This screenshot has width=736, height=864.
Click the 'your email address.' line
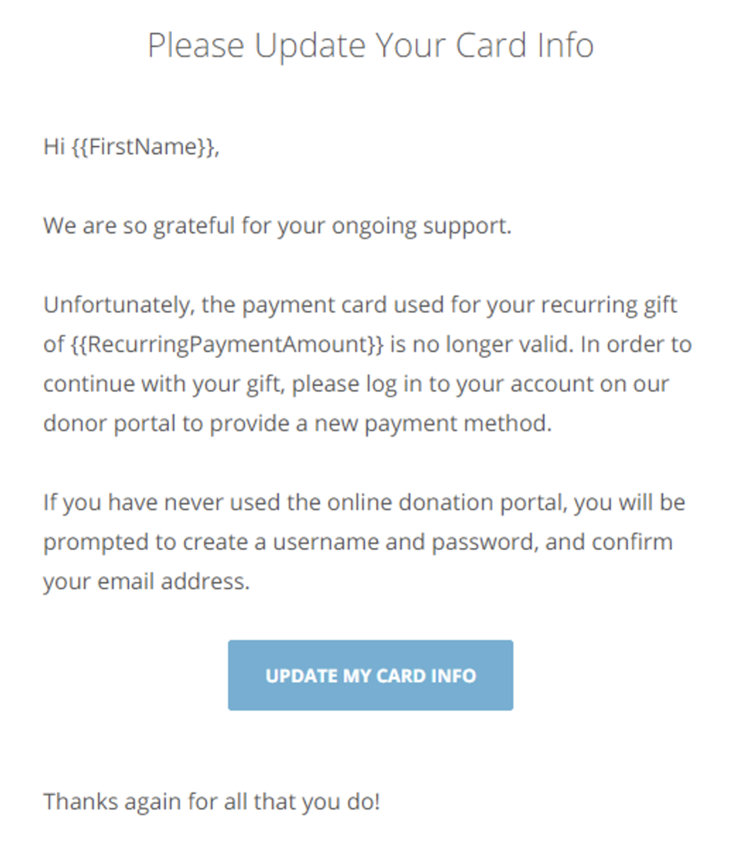tap(146, 582)
